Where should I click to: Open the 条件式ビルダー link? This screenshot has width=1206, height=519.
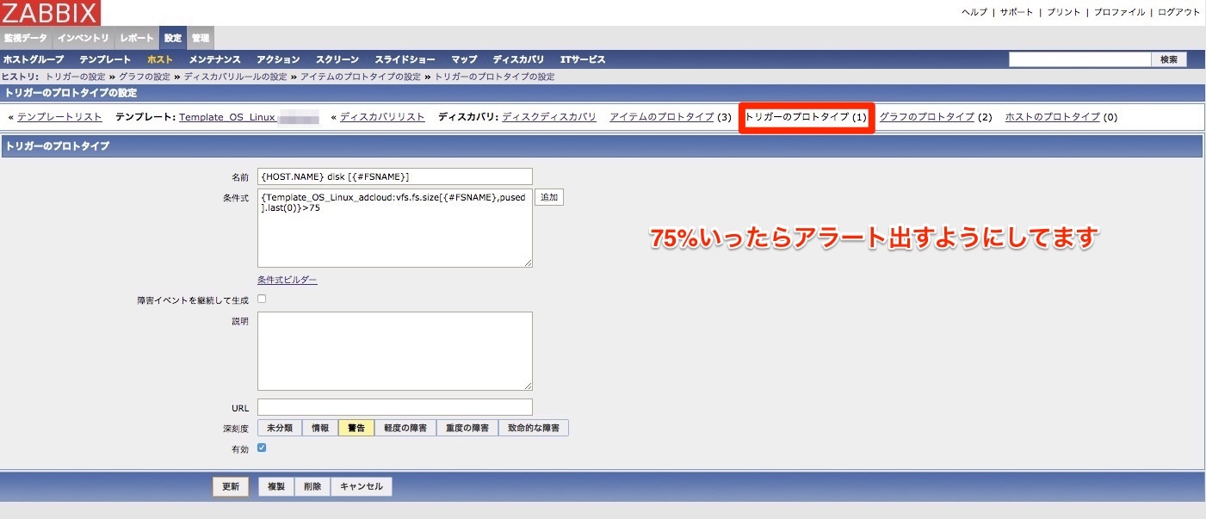tap(287, 280)
